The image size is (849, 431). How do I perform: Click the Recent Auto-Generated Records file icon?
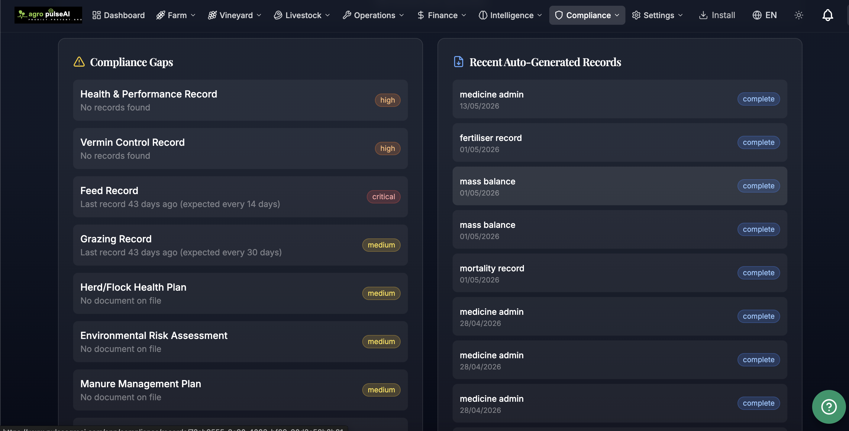tap(458, 62)
